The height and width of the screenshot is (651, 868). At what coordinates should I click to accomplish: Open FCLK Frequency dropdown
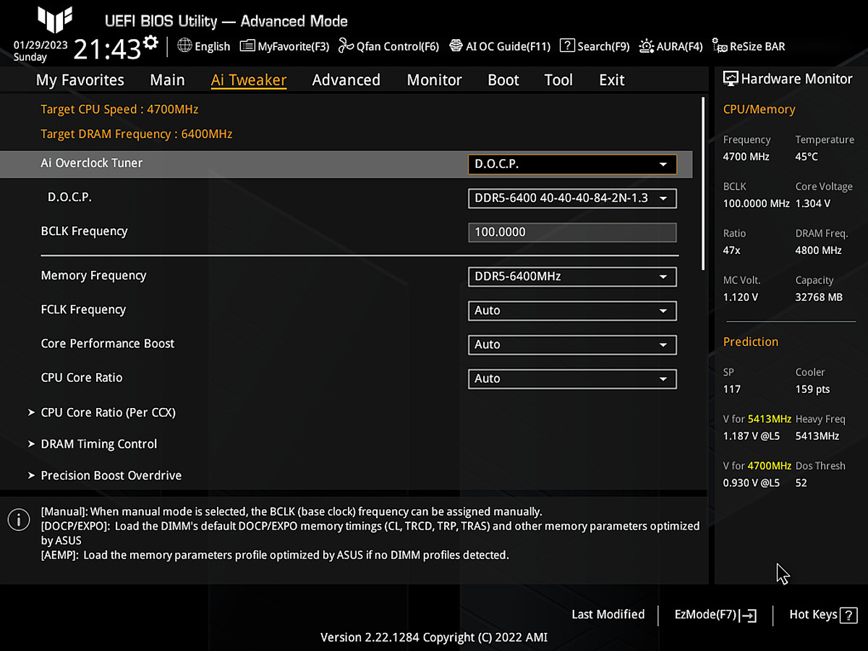[x=572, y=310]
